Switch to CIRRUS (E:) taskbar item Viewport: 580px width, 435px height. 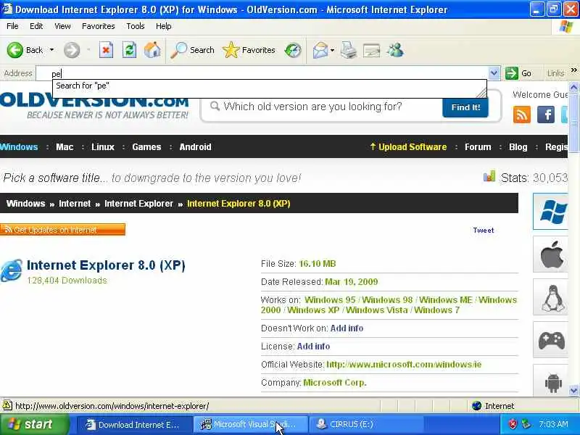(366, 425)
